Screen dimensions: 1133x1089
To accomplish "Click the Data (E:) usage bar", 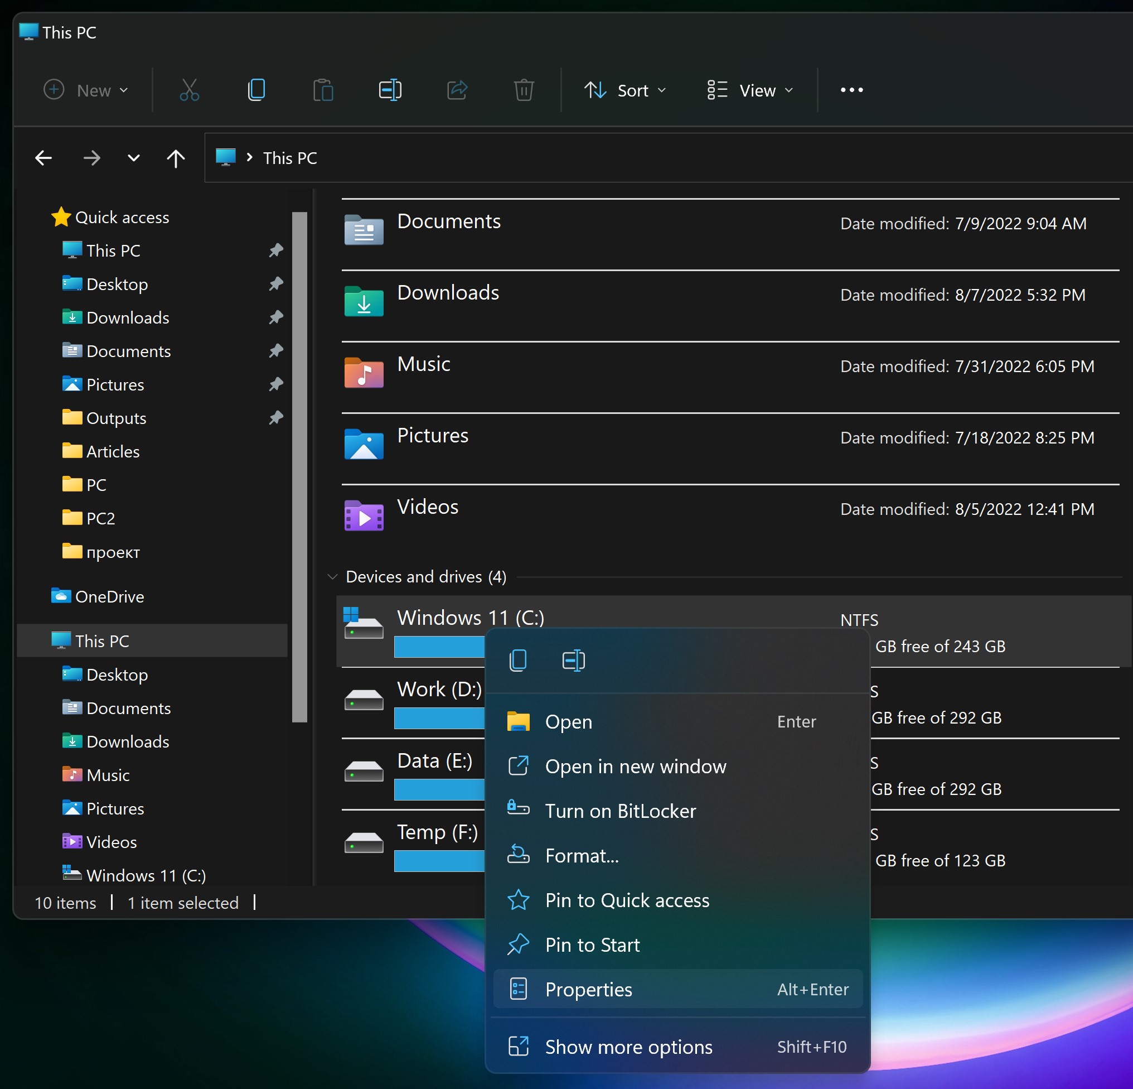I will 439,789.
